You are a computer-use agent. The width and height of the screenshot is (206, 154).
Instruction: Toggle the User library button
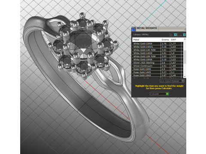point(182,35)
